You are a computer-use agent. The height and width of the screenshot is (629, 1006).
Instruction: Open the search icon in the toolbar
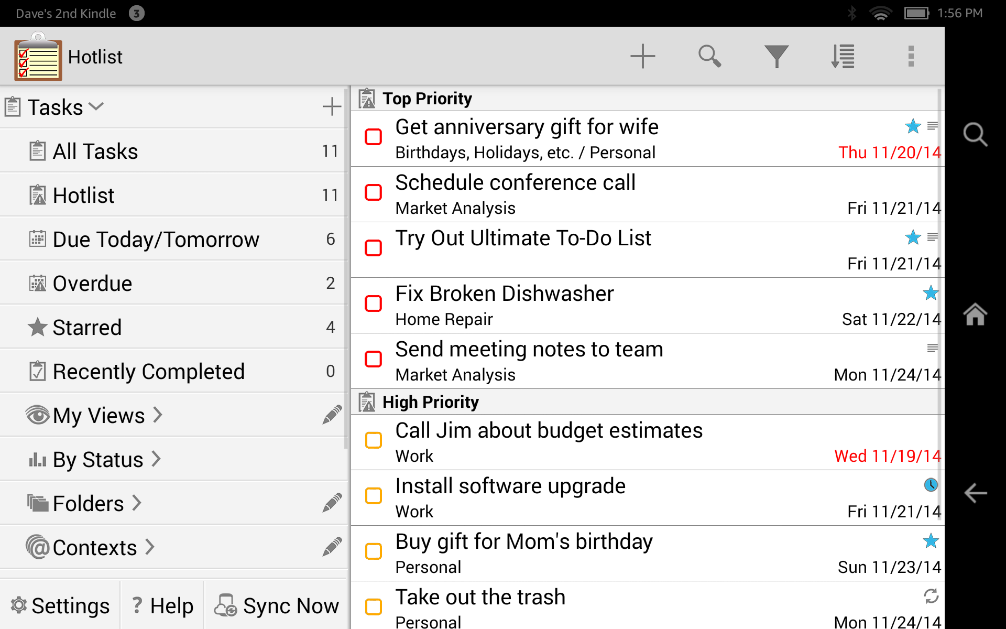coord(709,56)
